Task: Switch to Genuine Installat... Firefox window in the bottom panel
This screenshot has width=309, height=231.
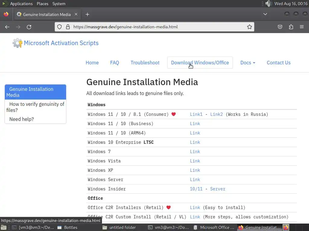Action: [x=260, y=227]
